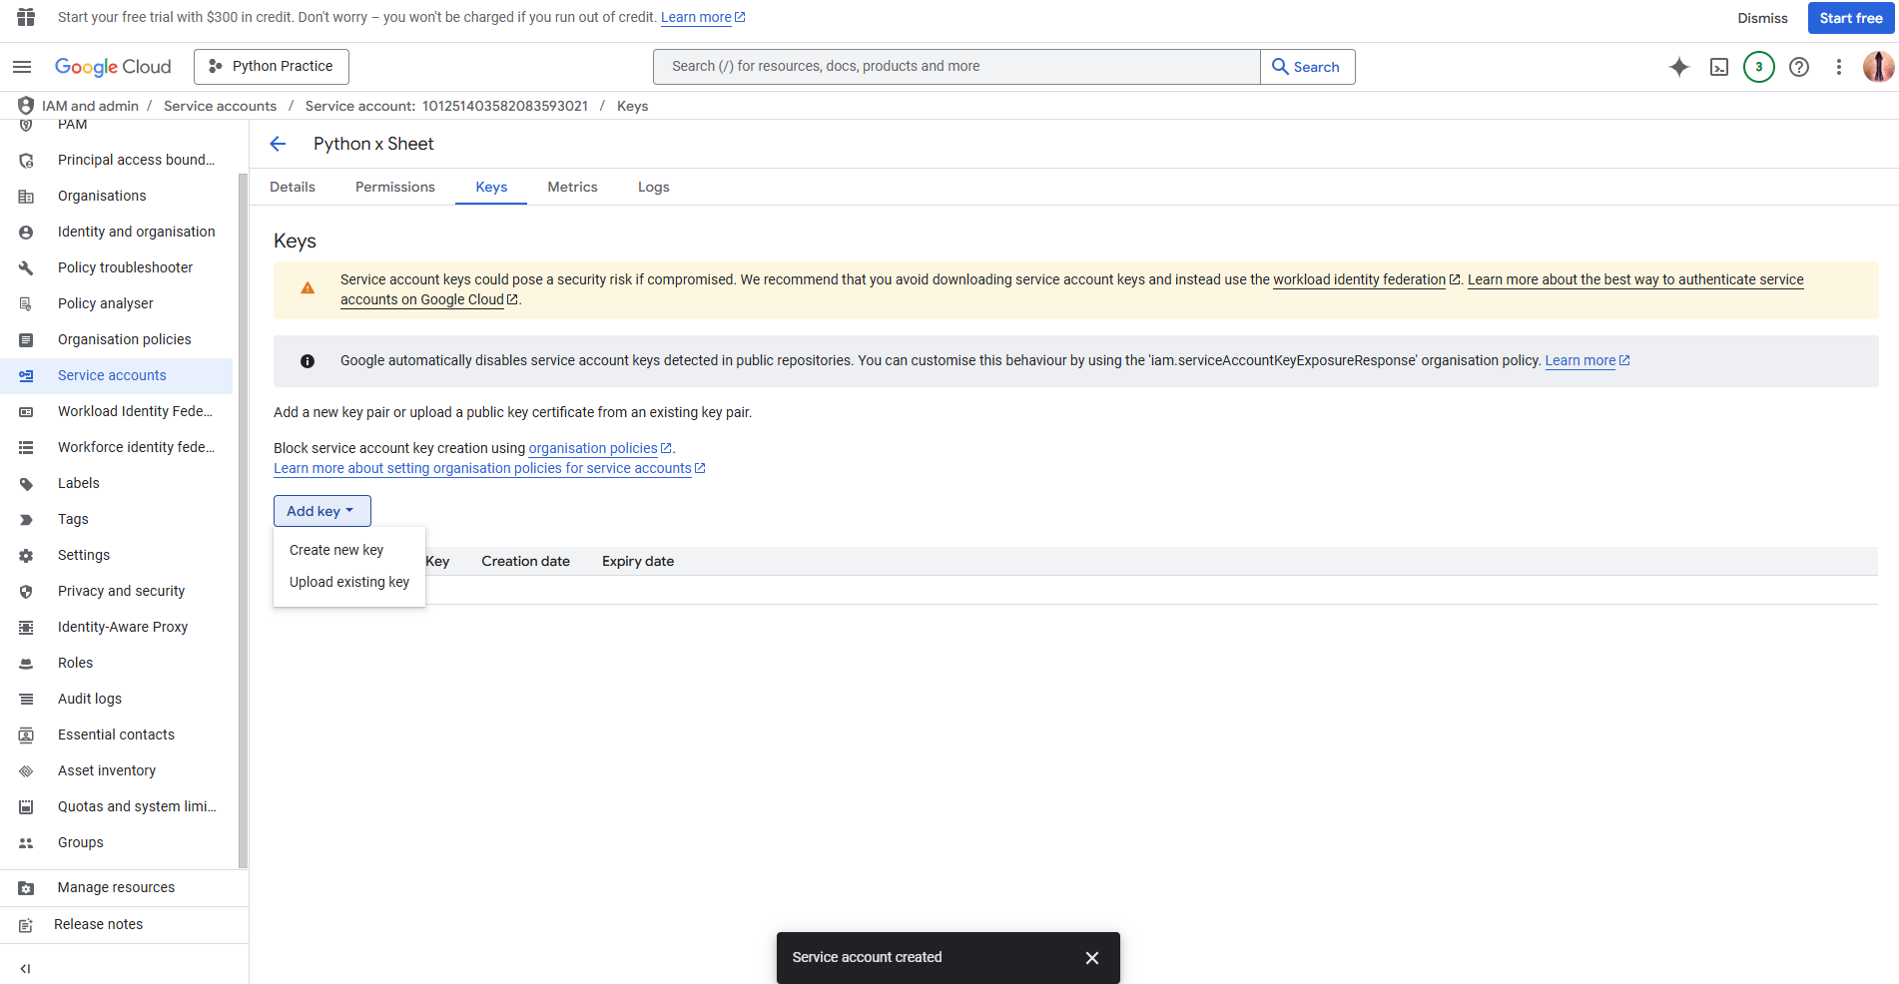Open the Gemini AI assistant sparkle icon
This screenshot has width=1899, height=984.
pos(1679,67)
